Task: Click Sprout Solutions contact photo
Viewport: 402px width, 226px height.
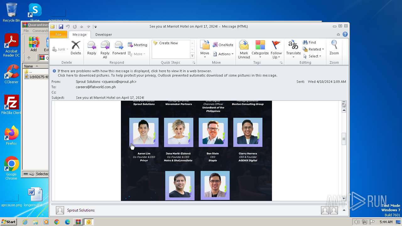Action: tap(60, 210)
